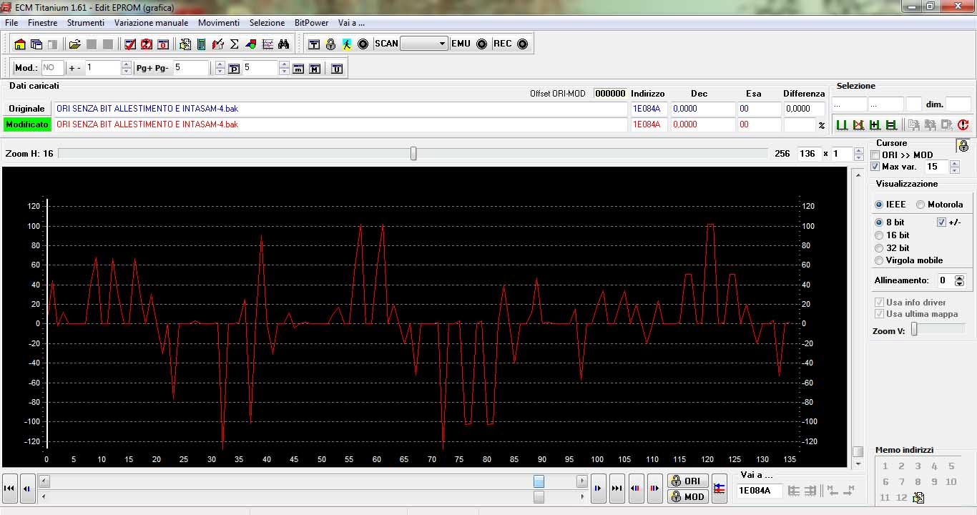The height and width of the screenshot is (515, 977).
Task: Click the large boxed M icon
Action: click(x=315, y=69)
